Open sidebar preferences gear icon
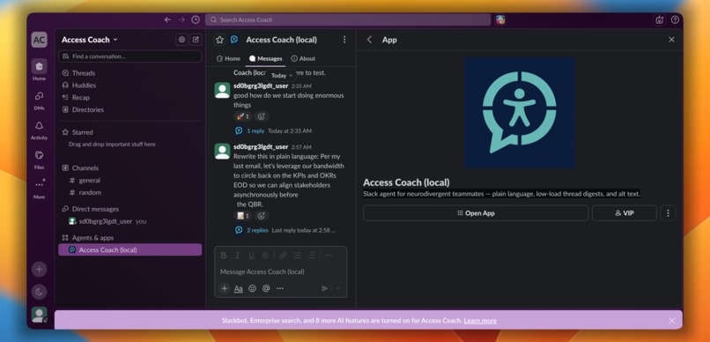The width and height of the screenshot is (710, 342). (x=181, y=40)
